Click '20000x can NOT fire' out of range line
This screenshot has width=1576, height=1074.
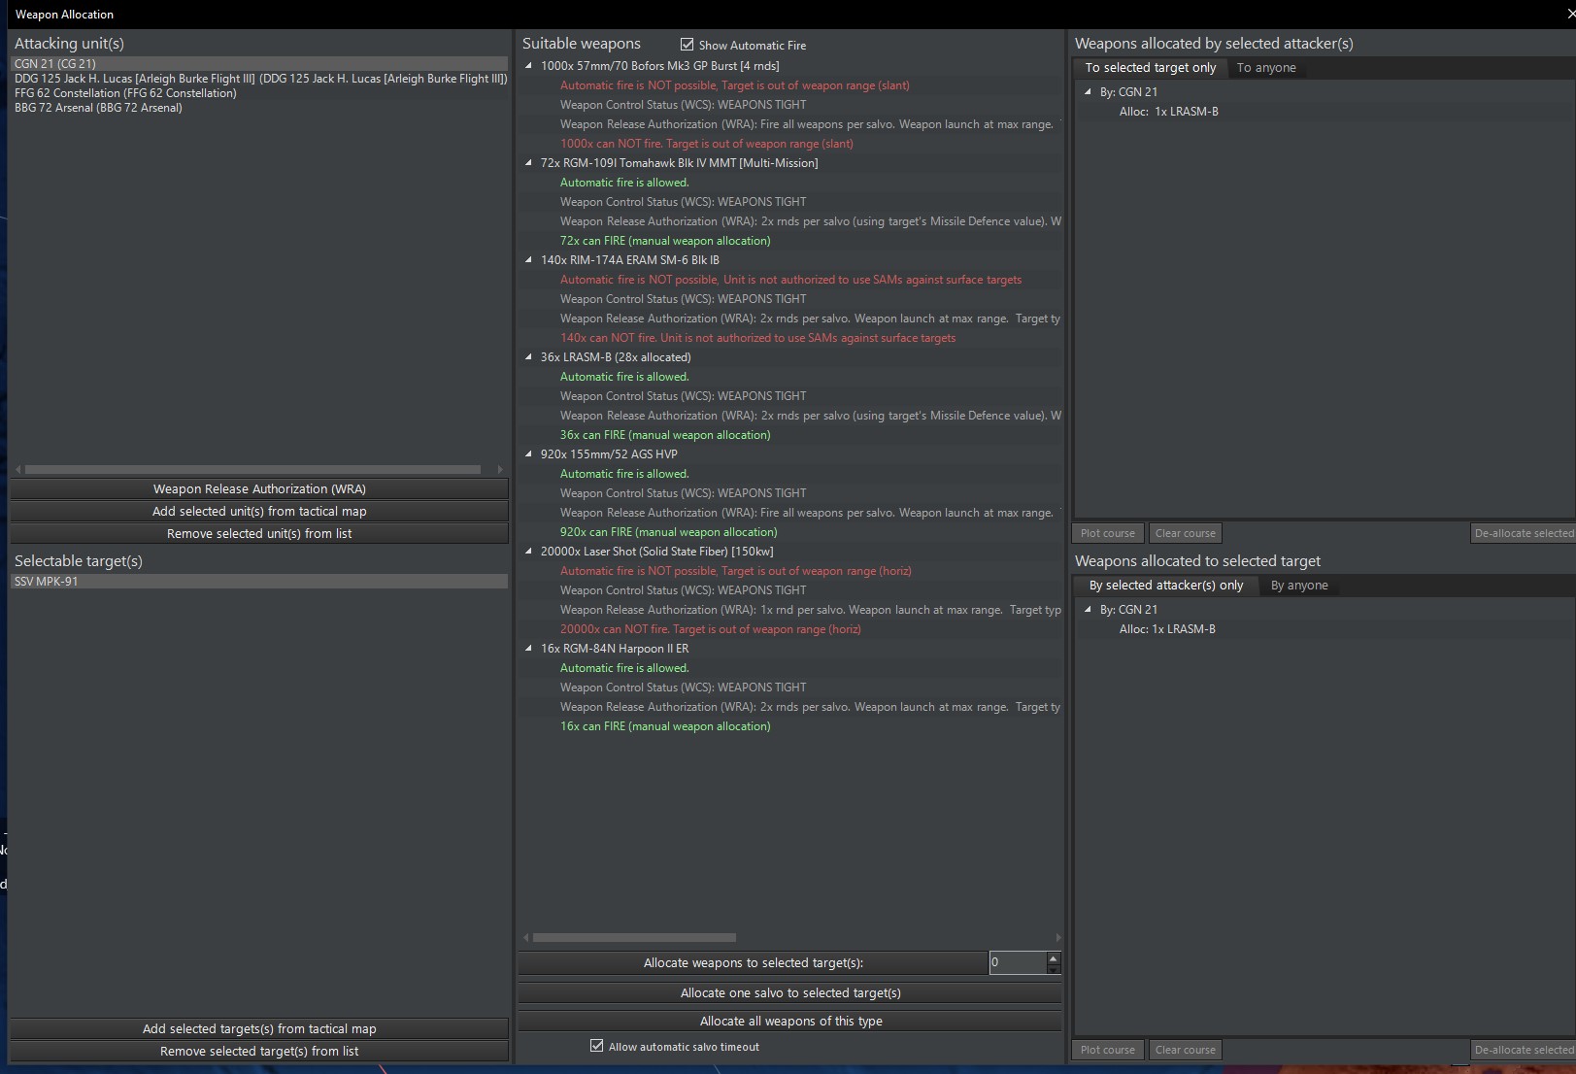[710, 629]
